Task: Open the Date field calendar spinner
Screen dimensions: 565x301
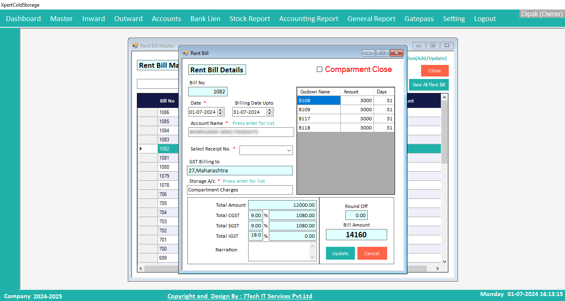Action: click(x=220, y=112)
